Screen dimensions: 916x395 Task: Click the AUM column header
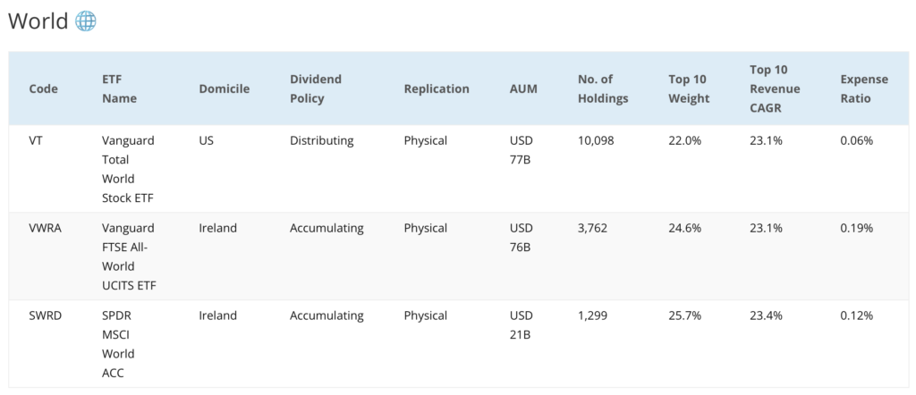click(523, 88)
